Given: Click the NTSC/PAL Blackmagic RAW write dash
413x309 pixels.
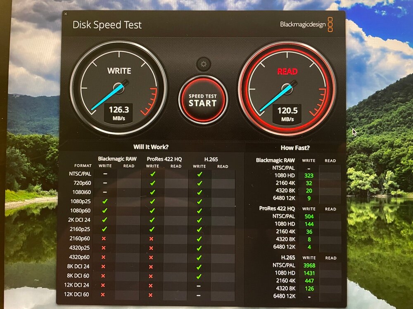Looking at the screenshot, I should click(105, 174).
